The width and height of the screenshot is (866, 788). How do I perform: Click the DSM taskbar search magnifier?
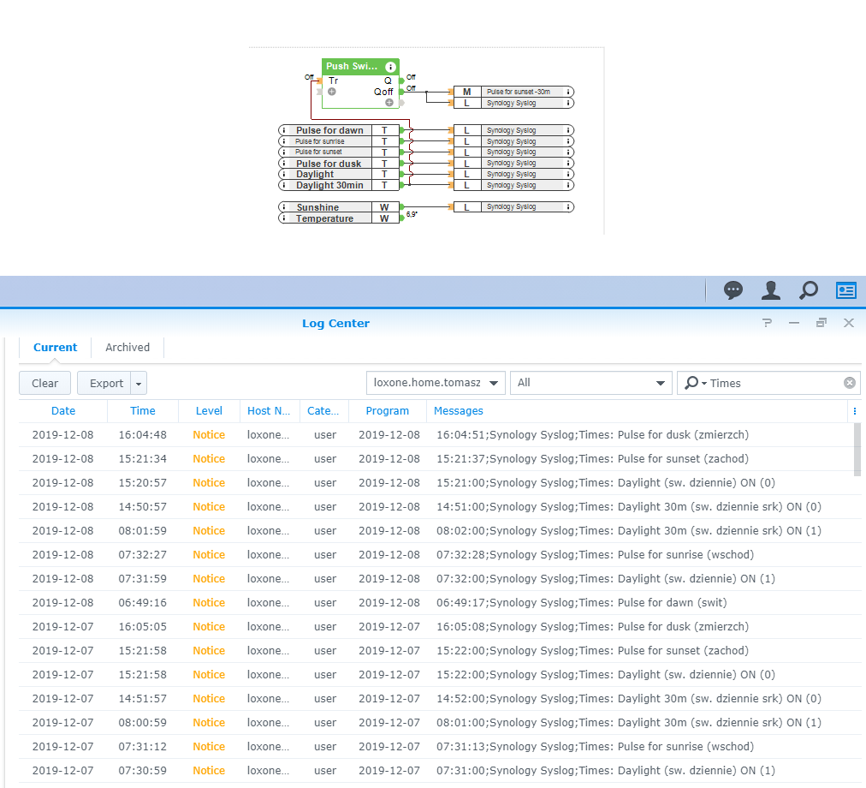pos(808,290)
